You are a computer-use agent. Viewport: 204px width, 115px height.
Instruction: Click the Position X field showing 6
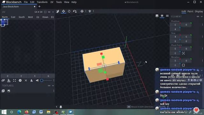click(175, 25)
